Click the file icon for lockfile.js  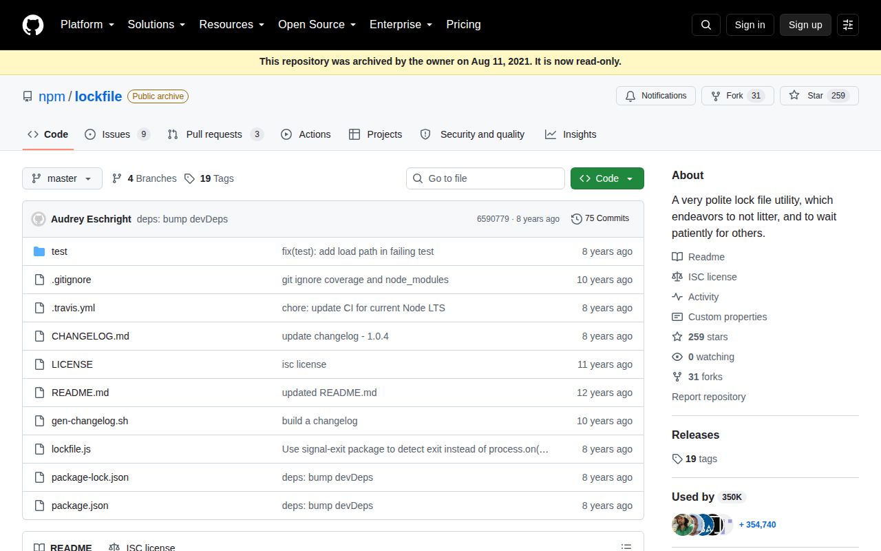click(39, 449)
